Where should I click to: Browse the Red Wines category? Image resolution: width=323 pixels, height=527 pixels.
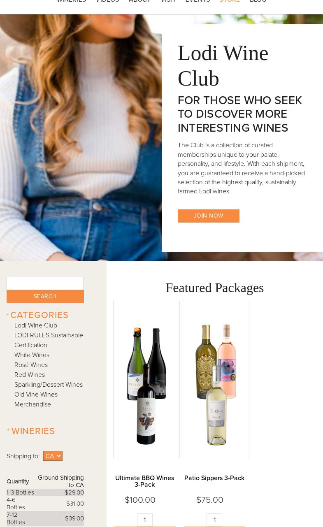pyautogui.click(x=30, y=375)
